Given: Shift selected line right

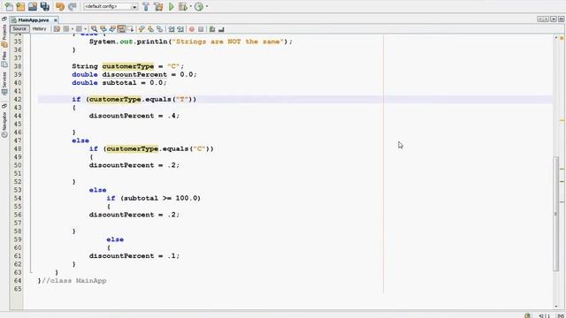Looking at the screenshot, I should point(180,29).
